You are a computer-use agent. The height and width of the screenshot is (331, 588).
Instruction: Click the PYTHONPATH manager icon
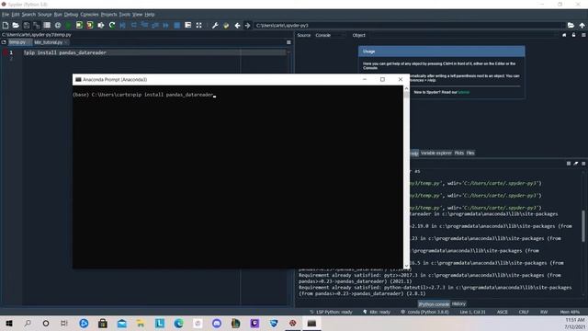pos(226,25)
